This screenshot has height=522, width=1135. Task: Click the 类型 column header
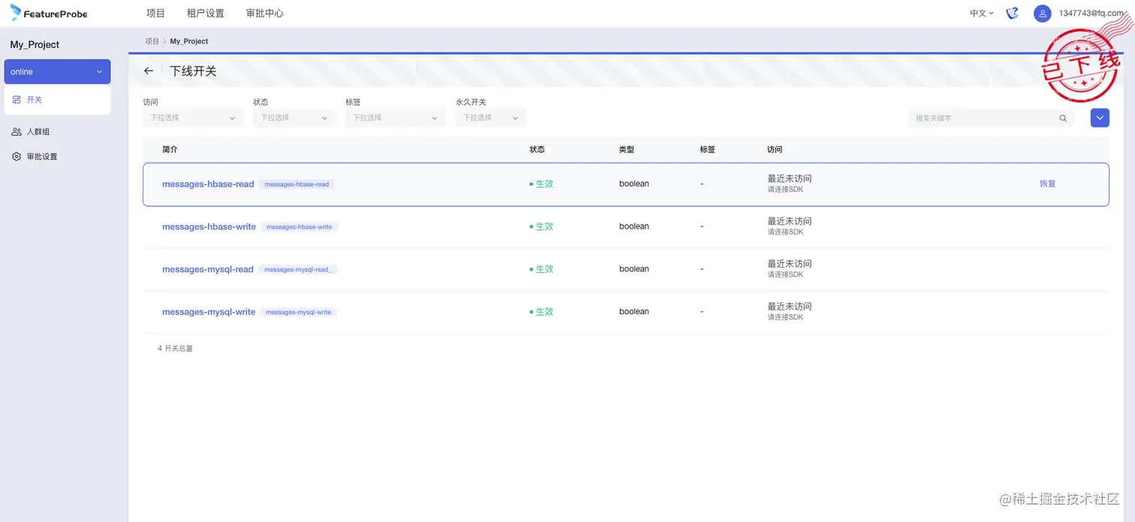(627, 149)
